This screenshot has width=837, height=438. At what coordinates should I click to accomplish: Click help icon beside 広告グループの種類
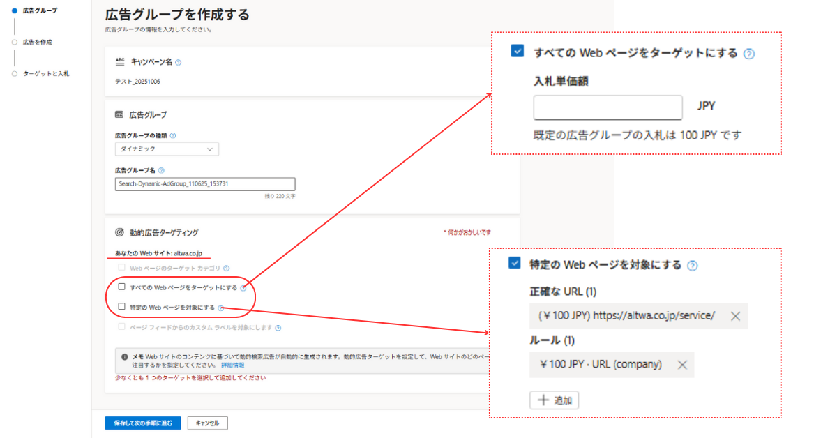[x=173, y=136]
